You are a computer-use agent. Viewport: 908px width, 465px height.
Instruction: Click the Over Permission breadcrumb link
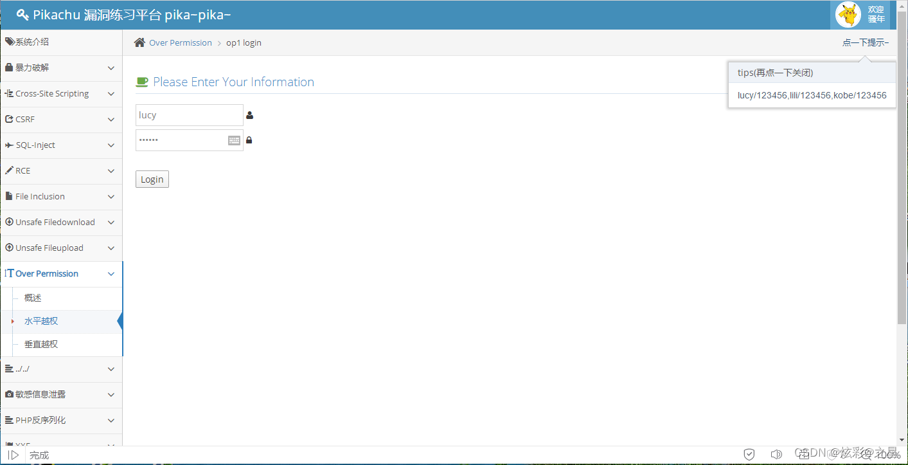[x=181, y=43]
